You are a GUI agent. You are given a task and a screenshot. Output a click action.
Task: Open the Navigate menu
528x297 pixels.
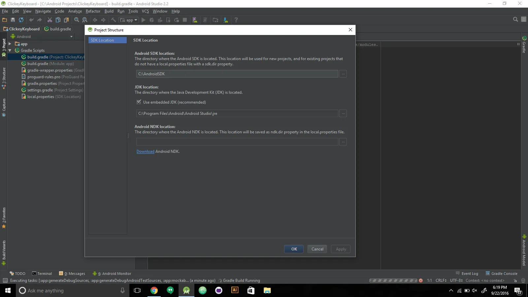click(43, 11)
